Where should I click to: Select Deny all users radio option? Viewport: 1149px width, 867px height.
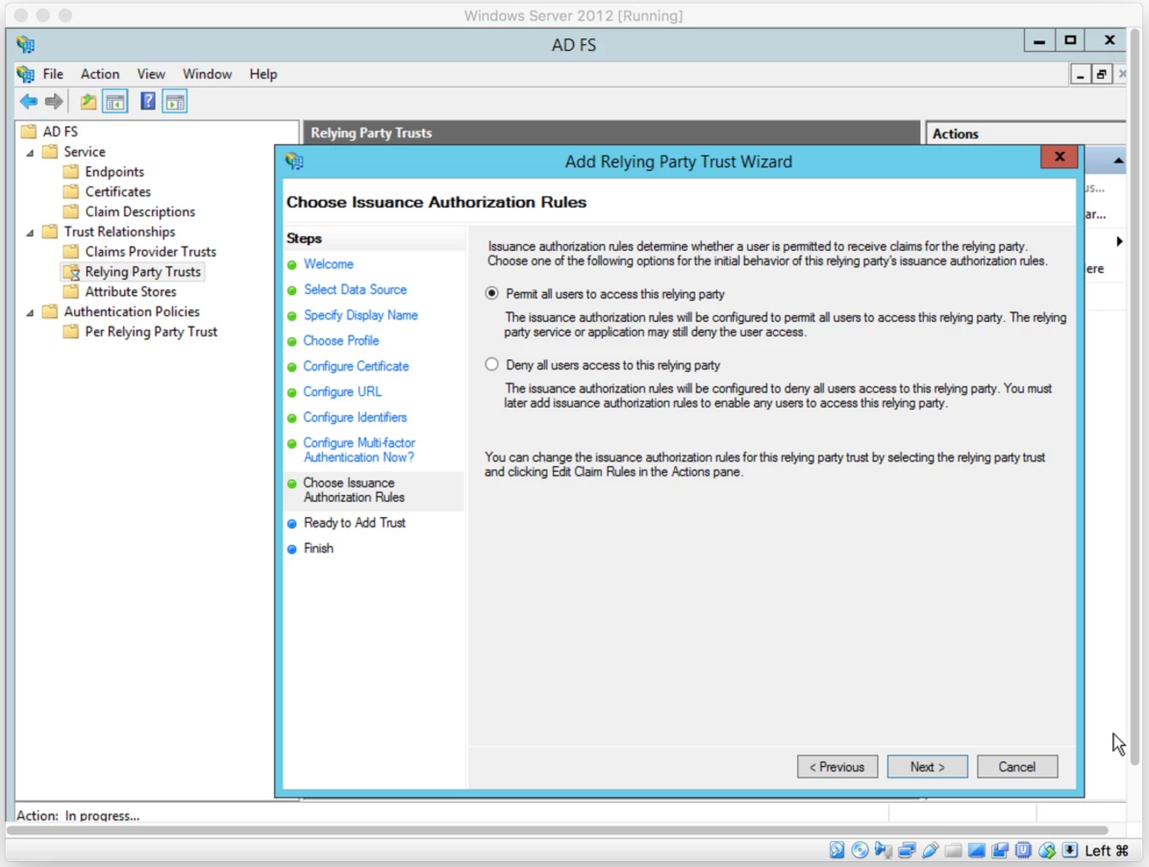[x=491, y=364]
